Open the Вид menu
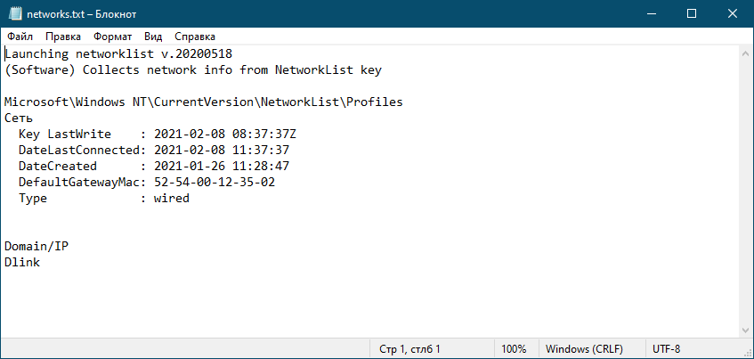Viewport: 754px width, 359px height. coord(153,37)
